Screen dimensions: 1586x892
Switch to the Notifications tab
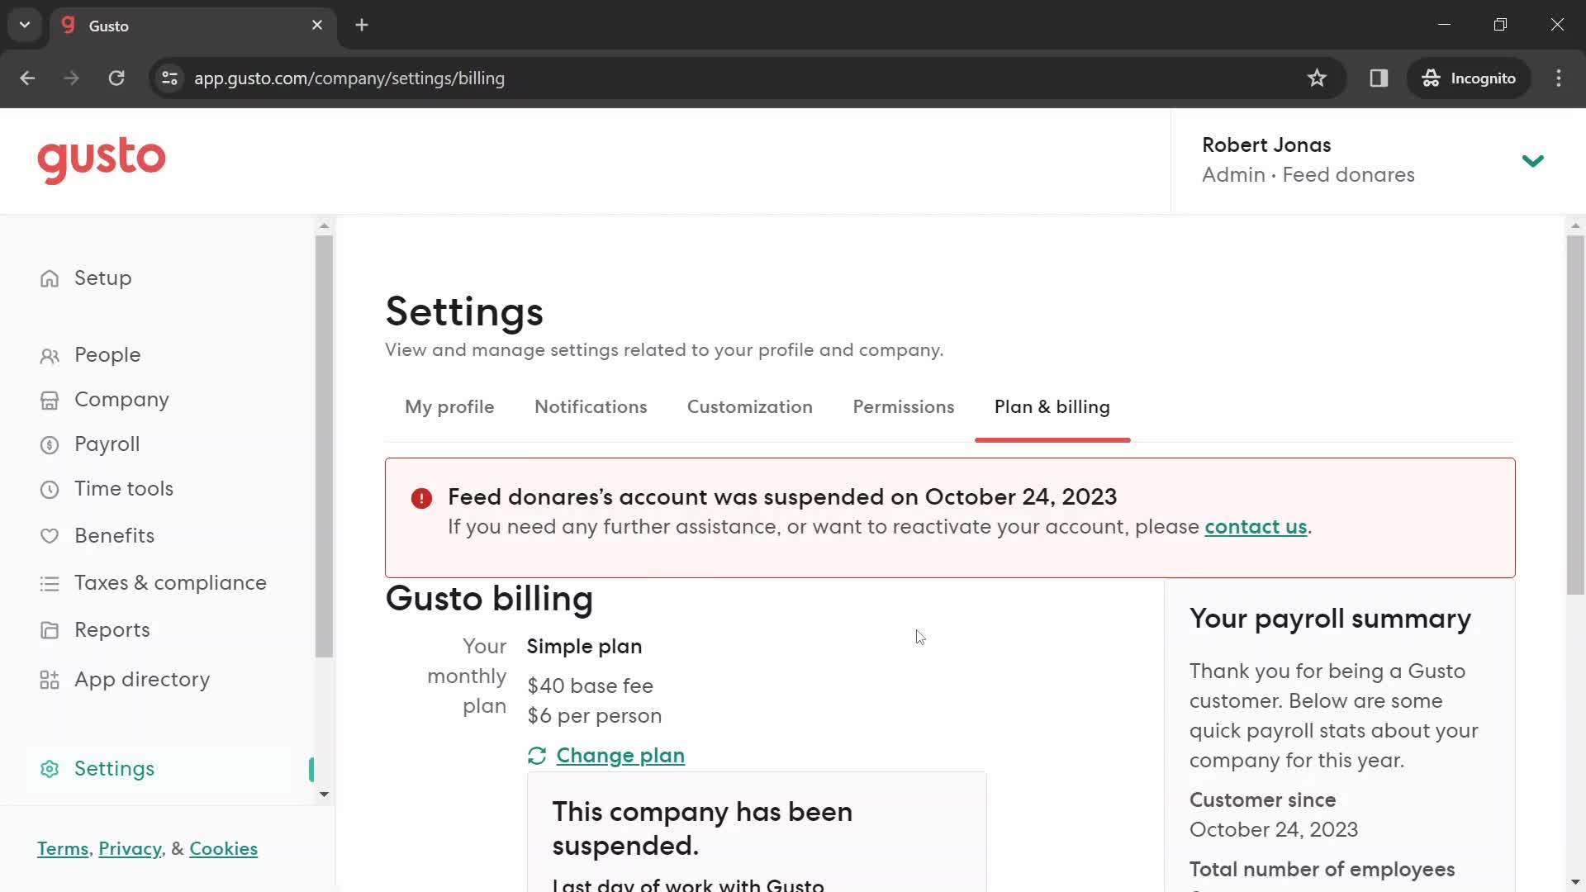591,406
